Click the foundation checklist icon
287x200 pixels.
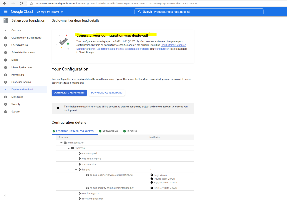[x=6, y=20]
